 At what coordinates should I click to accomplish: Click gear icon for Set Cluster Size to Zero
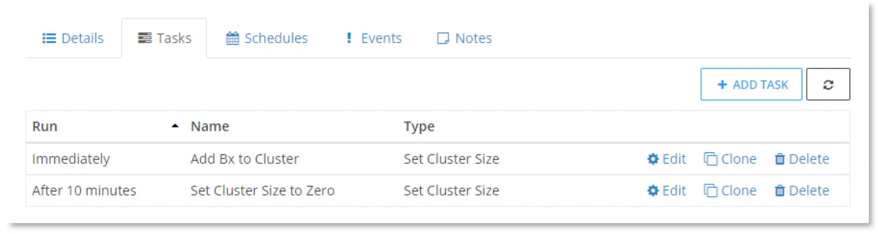(653, 191)
